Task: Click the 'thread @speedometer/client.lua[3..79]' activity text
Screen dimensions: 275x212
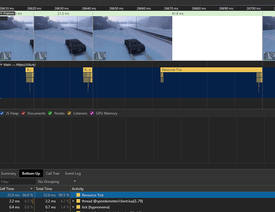Action: 112,201
